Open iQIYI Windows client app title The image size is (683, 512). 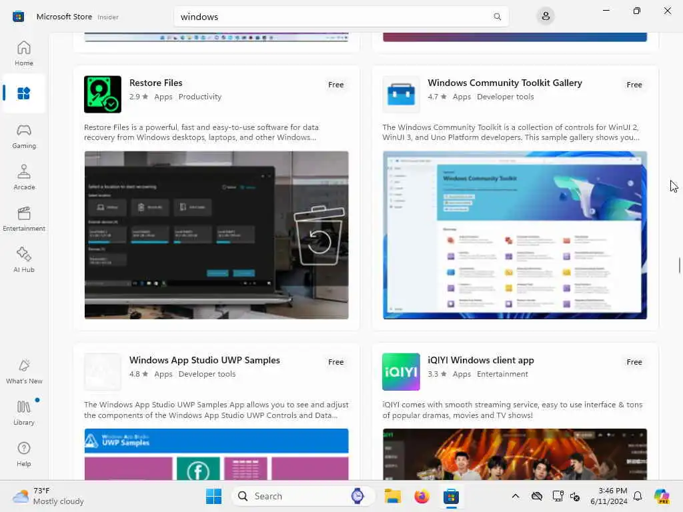coord(481,360)
